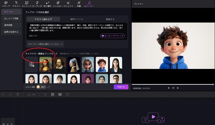Click the 00:02:58 current time
The height and width of the screenshot is (125, 215).
pos(137,89)
